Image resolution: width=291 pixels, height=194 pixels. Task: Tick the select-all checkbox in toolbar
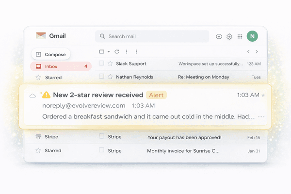pos(101,51)
